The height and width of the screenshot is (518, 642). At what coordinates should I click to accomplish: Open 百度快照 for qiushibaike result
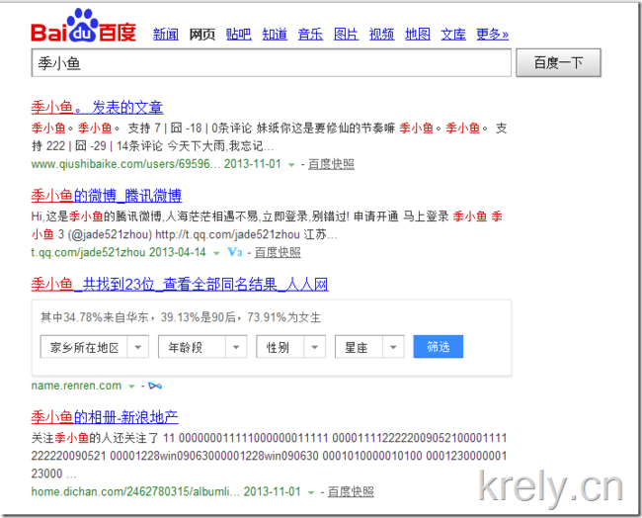point(331,164)
